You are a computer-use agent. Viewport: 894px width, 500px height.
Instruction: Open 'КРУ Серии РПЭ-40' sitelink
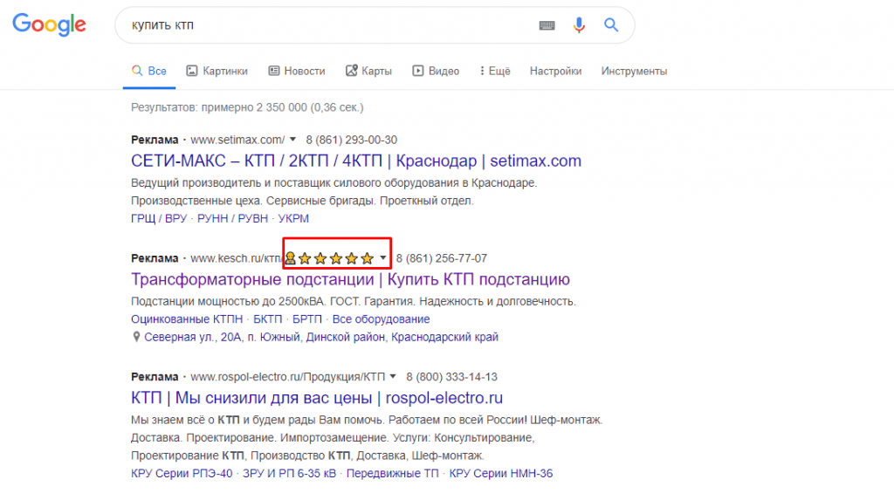click(x=182, y=473)
